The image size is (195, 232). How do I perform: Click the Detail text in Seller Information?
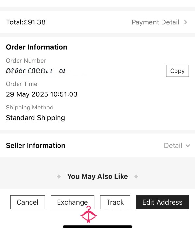(173, 146)
